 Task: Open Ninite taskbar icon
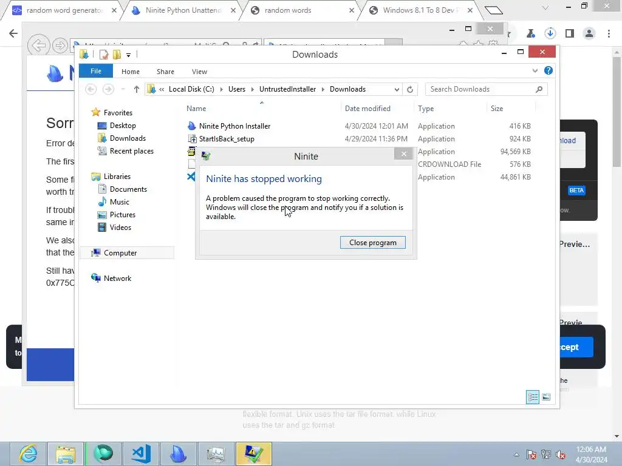coord(178,454)
